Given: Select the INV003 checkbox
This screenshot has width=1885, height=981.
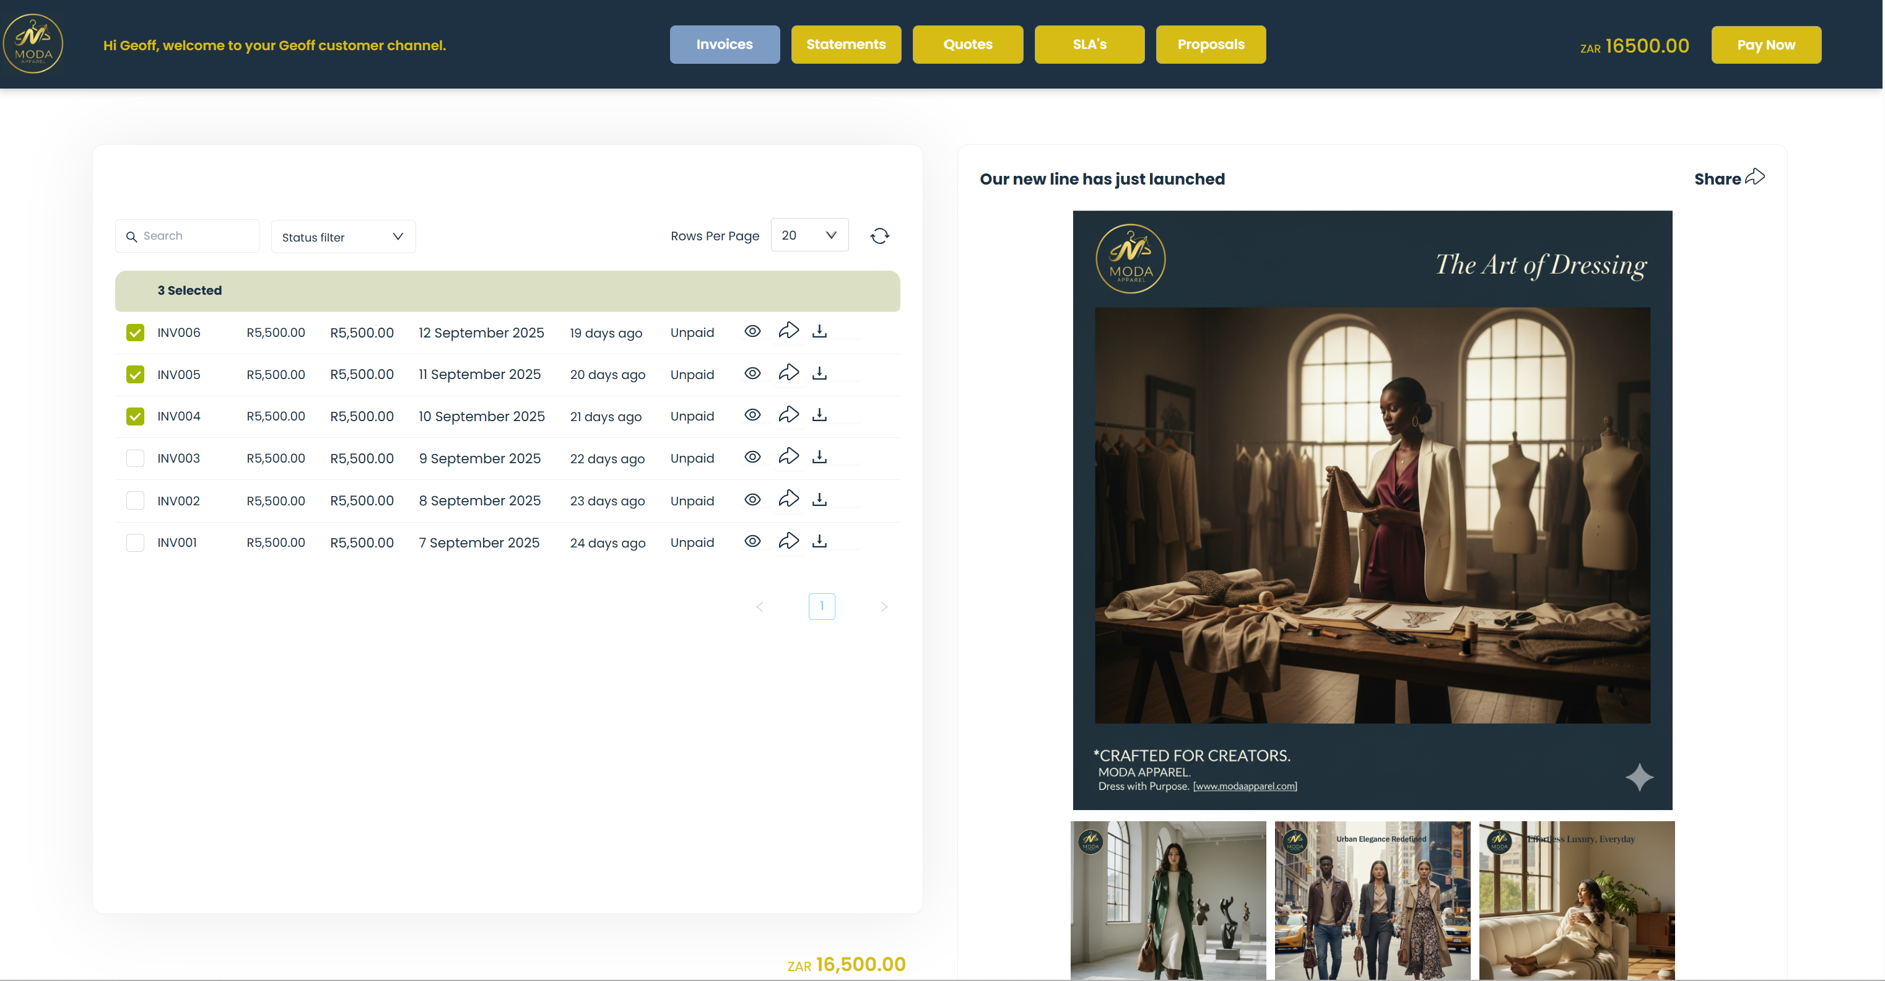Looking at the screenshot, I should [x=136, y=458].
